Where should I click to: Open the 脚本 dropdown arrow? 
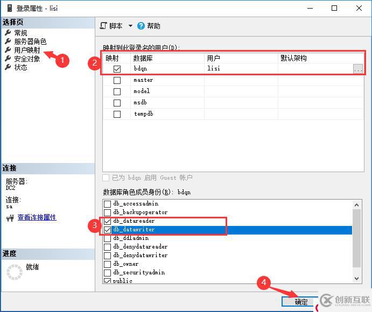130,26
